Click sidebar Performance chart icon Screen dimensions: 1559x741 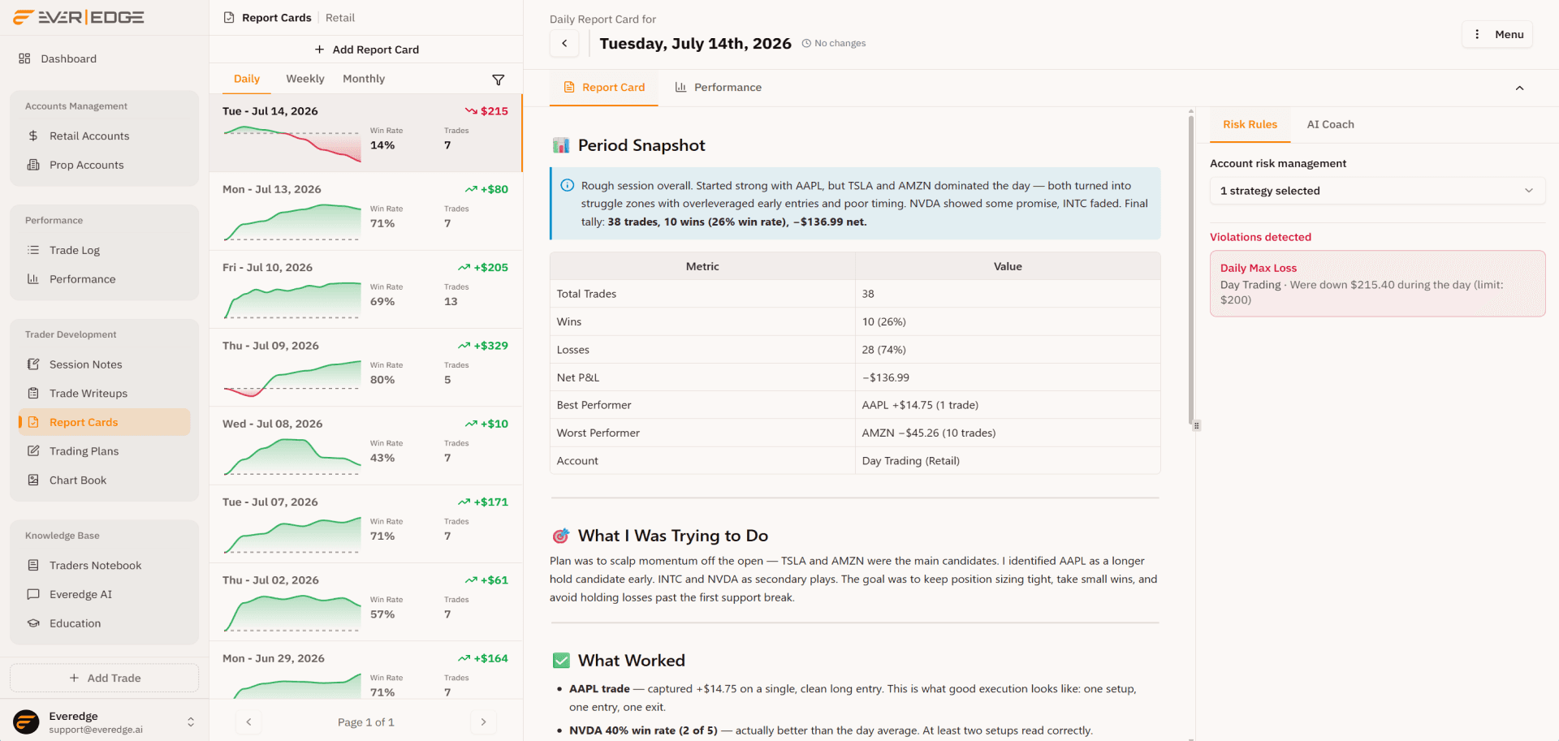[33, 279]
